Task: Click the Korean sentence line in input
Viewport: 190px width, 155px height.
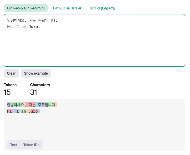Action: click(32, 20)
